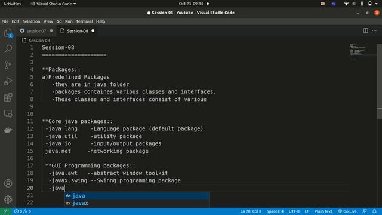
Task: Open the Terminal menu
Action: (84, 21)
